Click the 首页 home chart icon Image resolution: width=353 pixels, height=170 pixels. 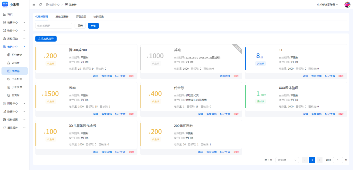click(x=4, y=14)
